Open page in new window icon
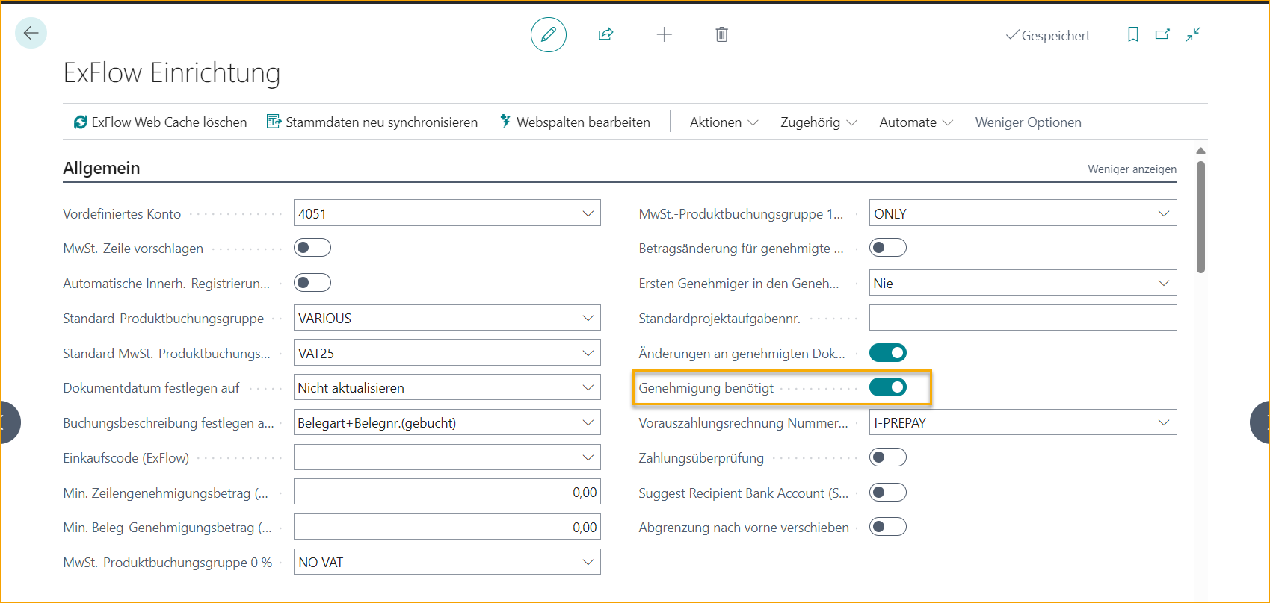The image size is (1270, 603). [1162, 34]
